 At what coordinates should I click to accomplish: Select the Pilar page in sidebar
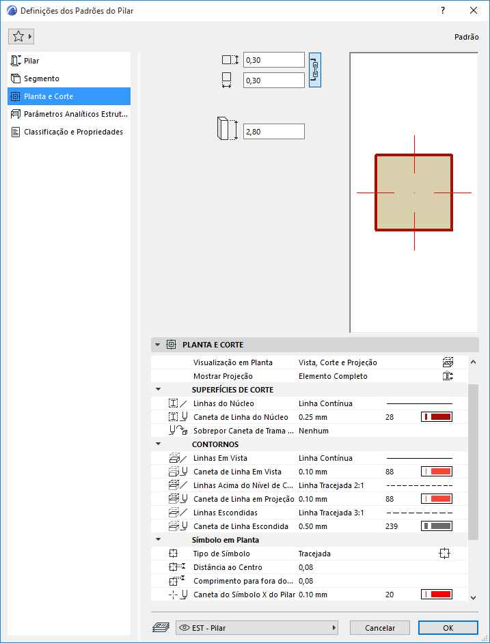point(69,61)
